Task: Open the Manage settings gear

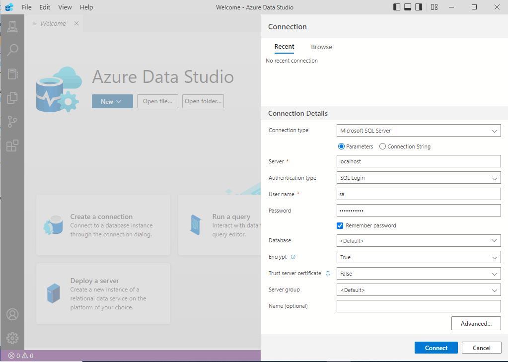Action: [12, 338]
